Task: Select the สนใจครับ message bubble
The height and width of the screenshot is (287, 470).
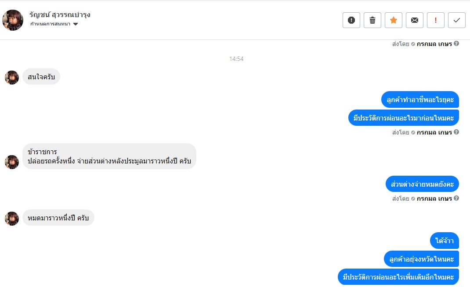Action: coord(41,77)
